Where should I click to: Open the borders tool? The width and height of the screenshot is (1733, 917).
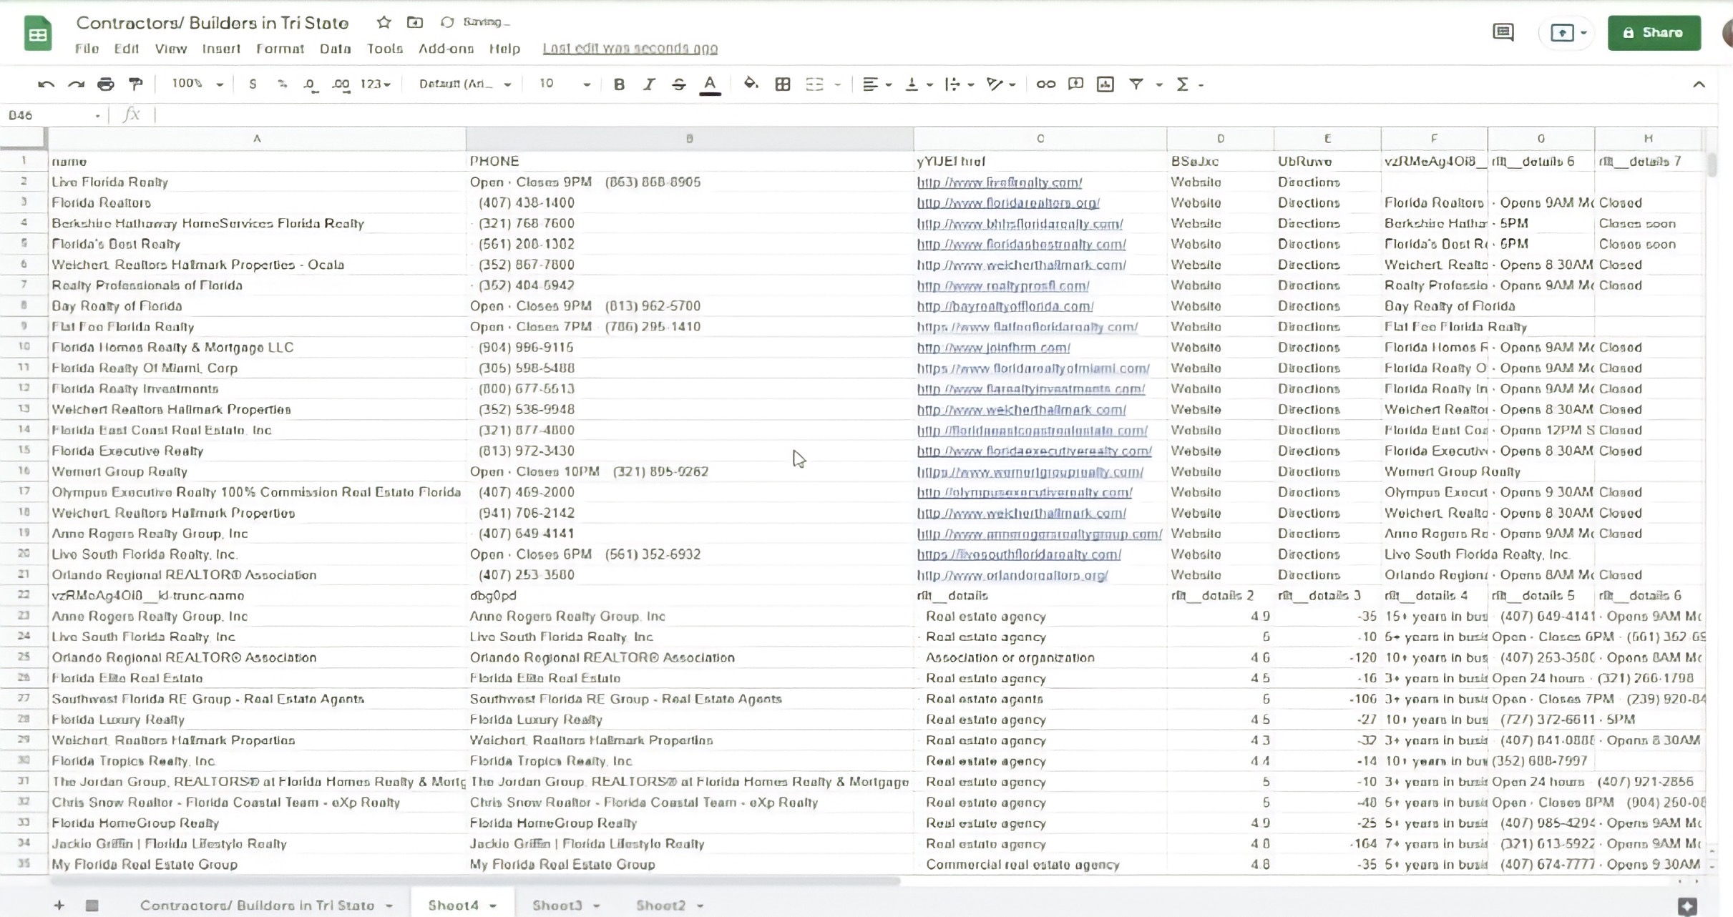pos(782,84)
